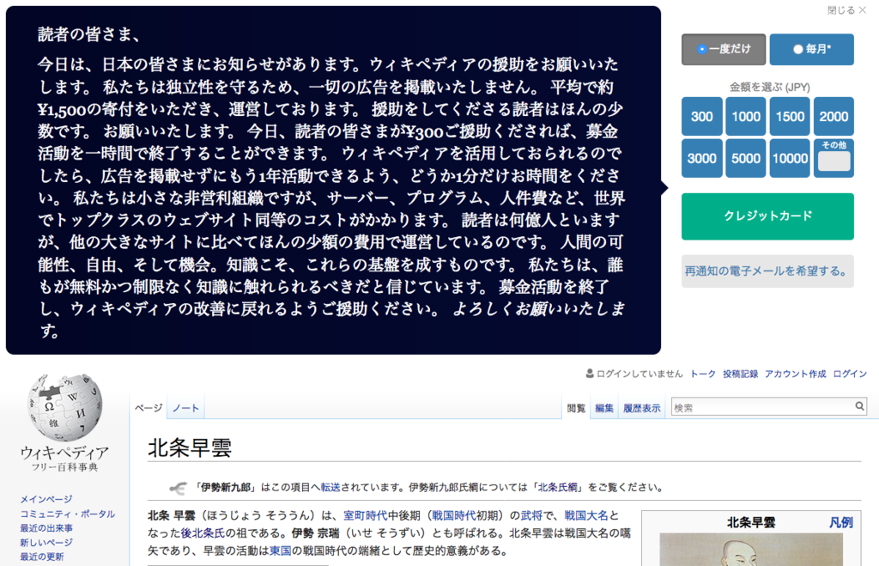The width and height of the screenshot is (879, 566).
Task: Click the user icon beside ログインしていません
Action: [590, 374]
